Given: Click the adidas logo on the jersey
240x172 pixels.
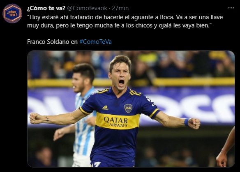Looking at the screenshot, I should (x=105, y=108).
